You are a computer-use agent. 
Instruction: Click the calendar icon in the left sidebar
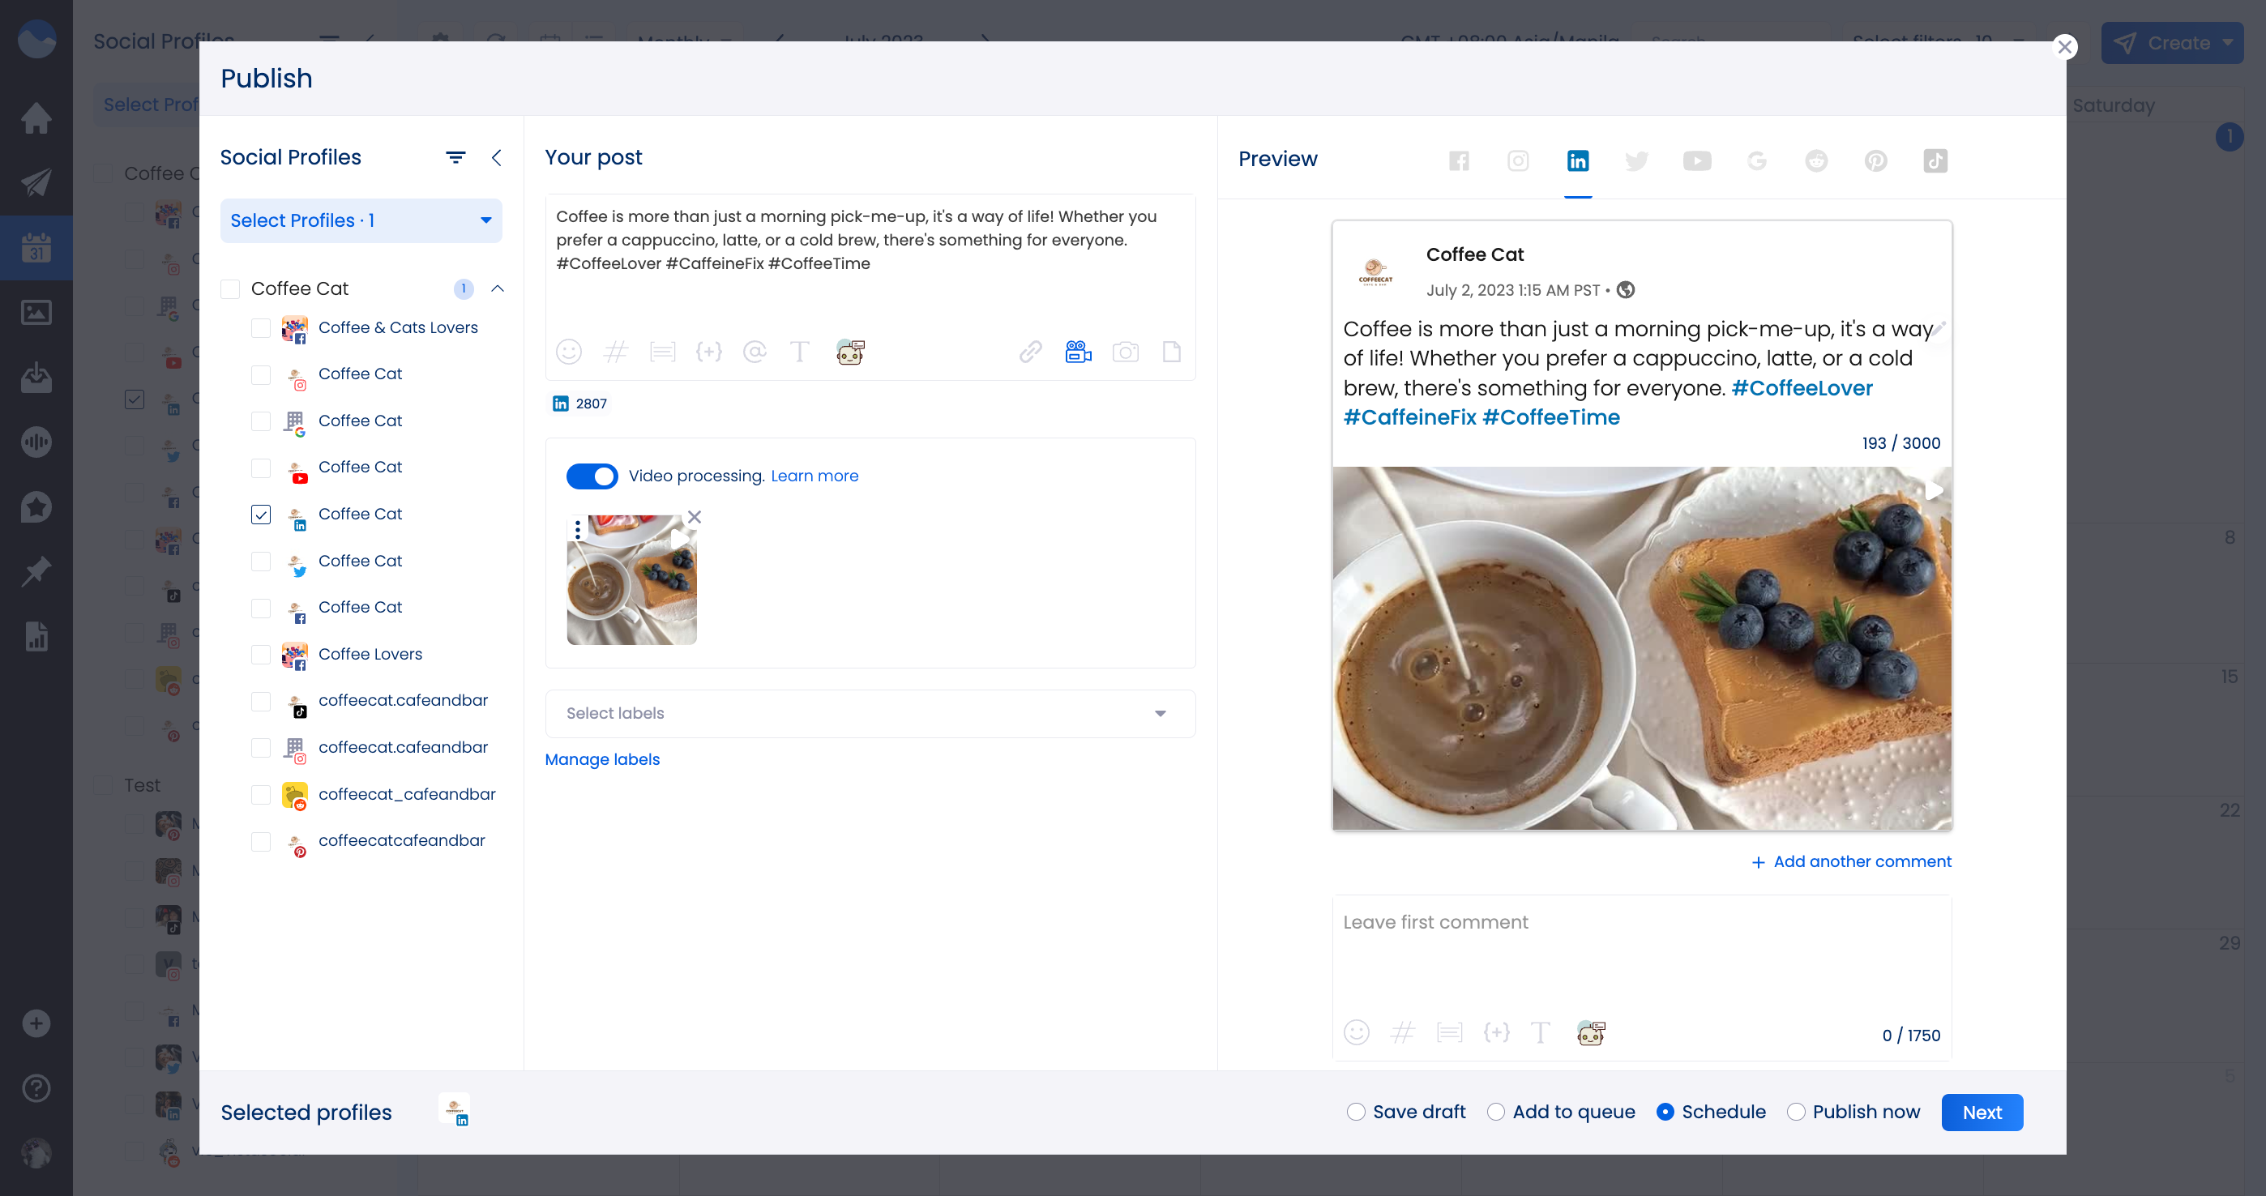point(36,247)
